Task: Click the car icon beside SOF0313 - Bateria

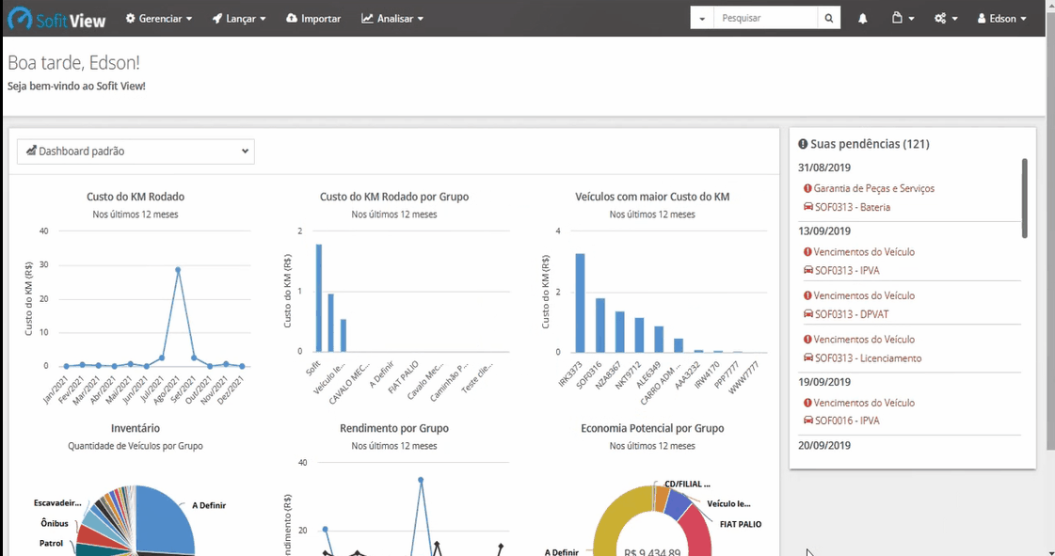Action: [x=808, y=206]
